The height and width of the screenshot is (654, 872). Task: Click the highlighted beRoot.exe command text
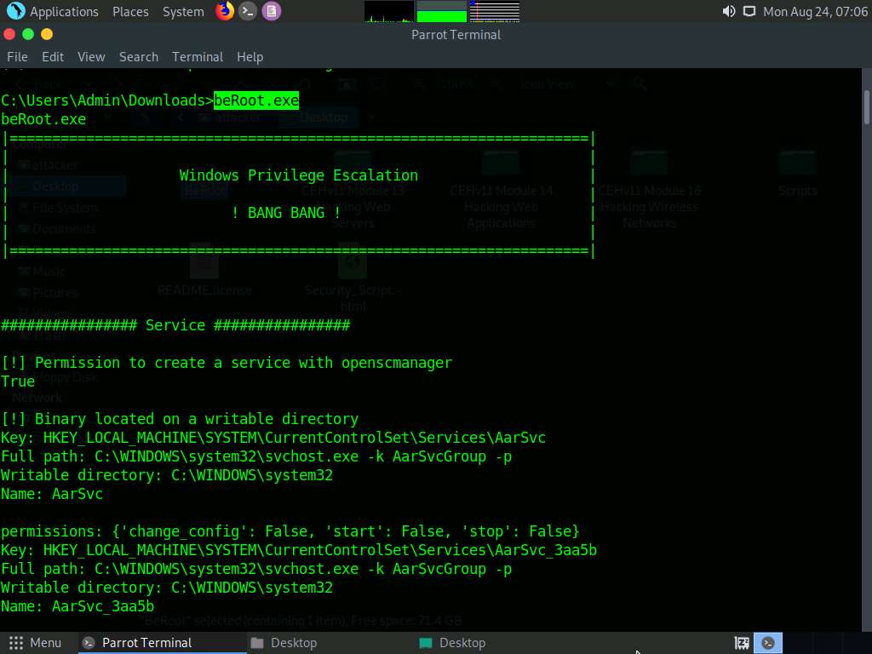[256, 100]
